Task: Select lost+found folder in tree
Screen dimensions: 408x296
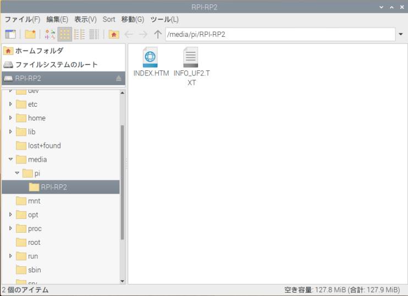Action: click(38, 146)
